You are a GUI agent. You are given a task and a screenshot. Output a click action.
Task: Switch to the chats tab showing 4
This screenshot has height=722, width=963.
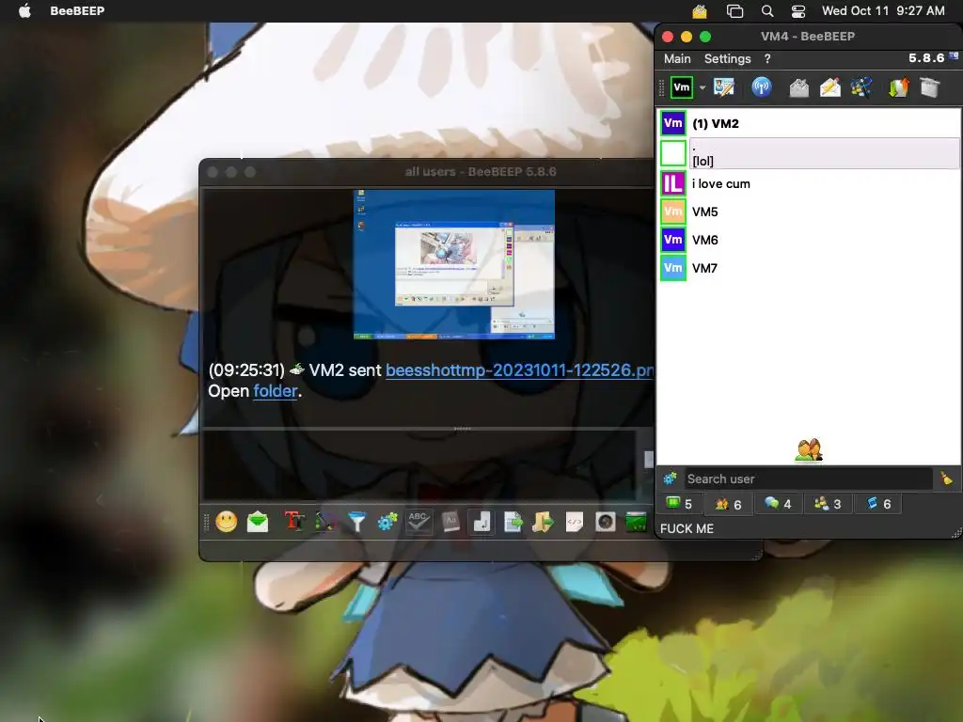[x=778, y=504]
